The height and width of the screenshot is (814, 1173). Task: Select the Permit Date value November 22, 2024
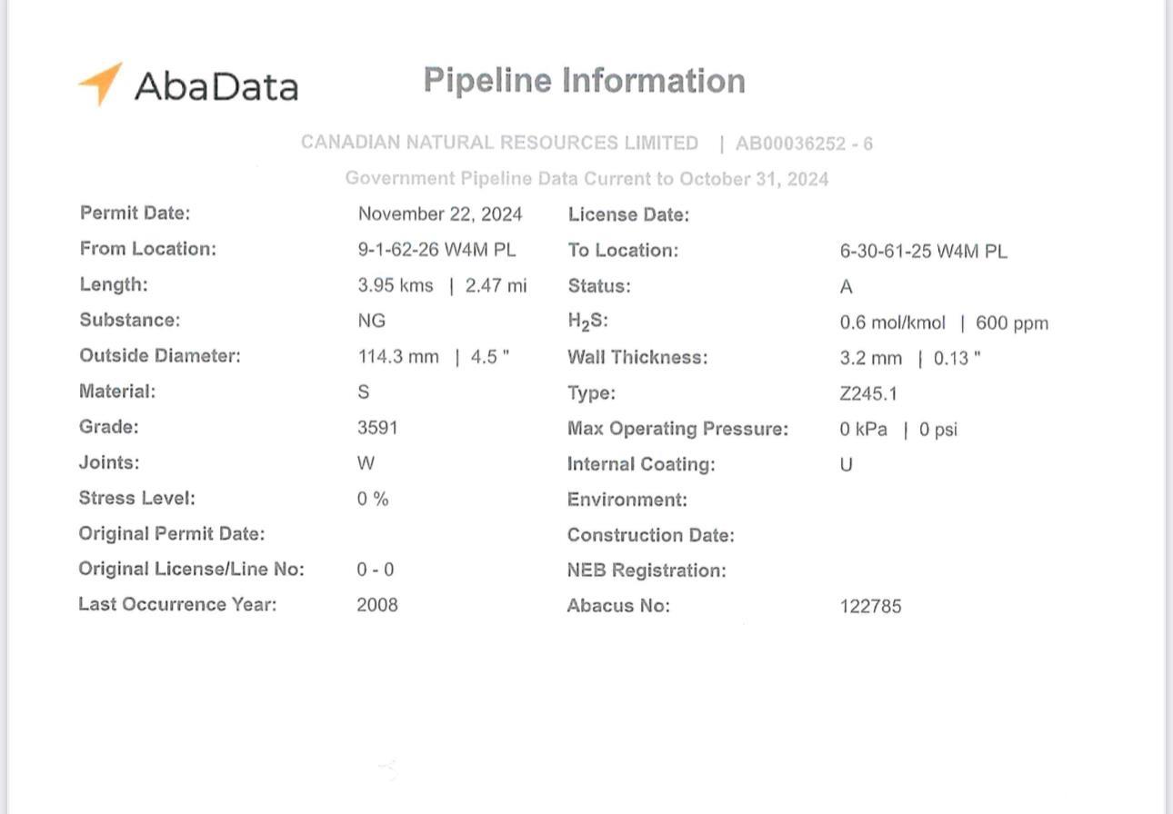coord(440,214)
